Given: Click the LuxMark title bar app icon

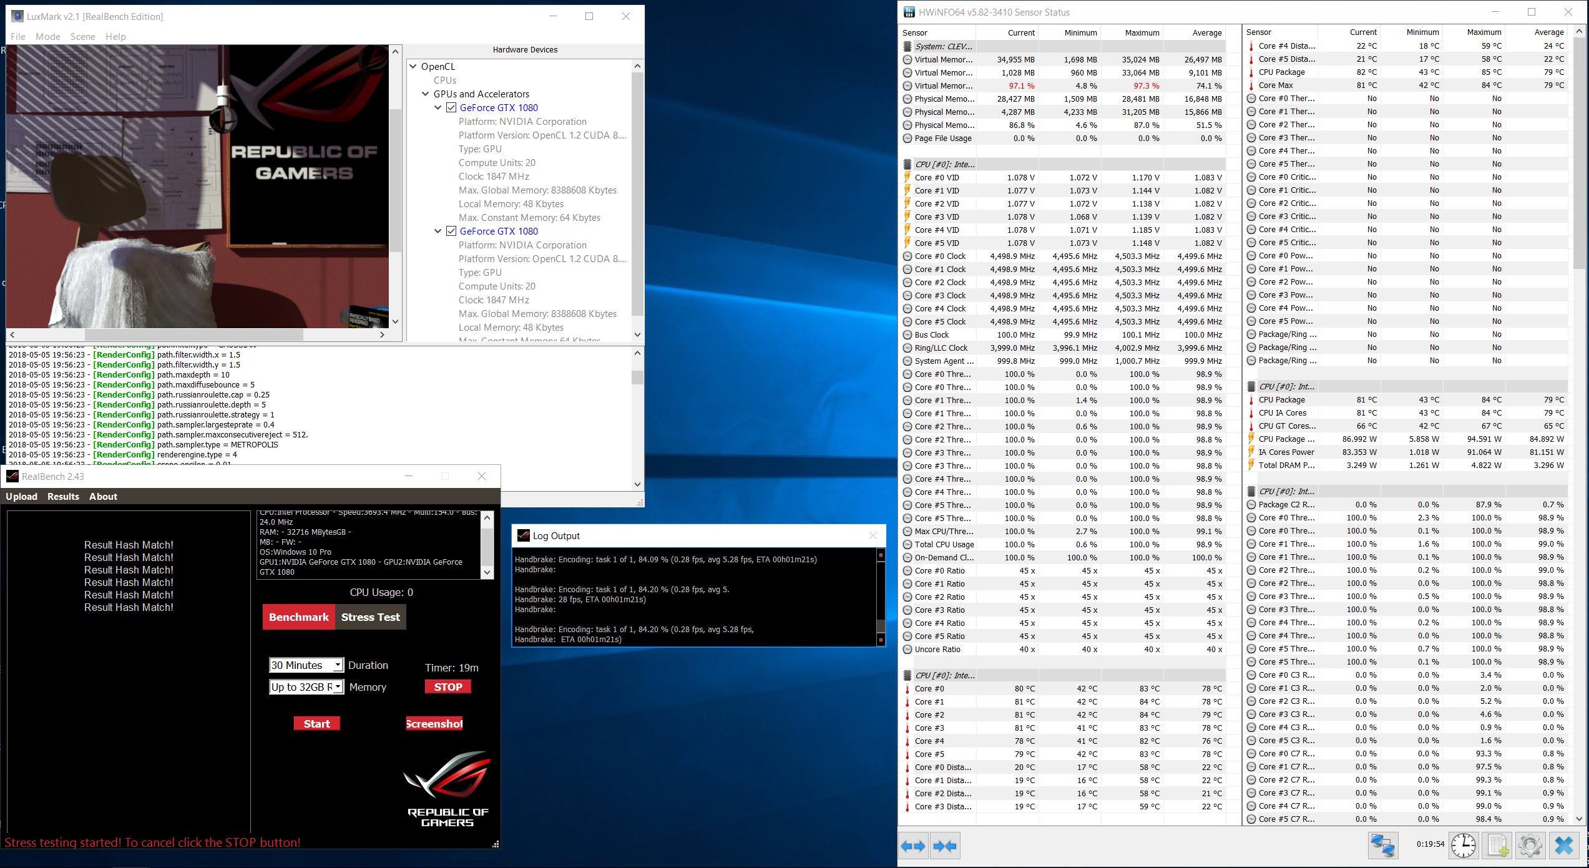Looking at the screenshot, I should [17, 16].
